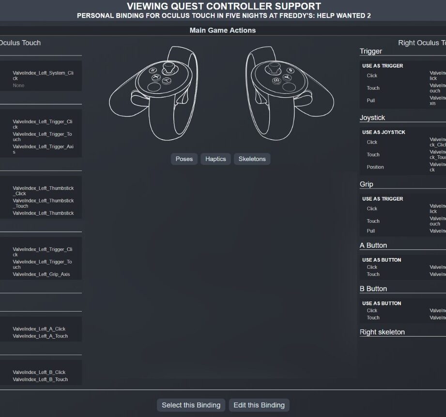Viewport: 446px width, 417px height.
Task: Select the Main Game Actions tab
Action: [223, 30]
